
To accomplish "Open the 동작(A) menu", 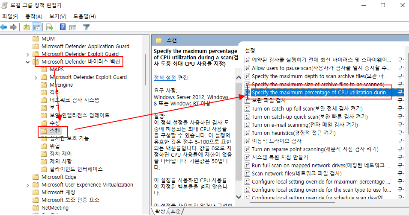I will pos(34,16).
